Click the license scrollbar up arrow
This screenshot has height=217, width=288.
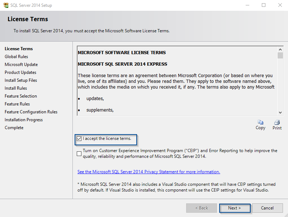(280, 49)
